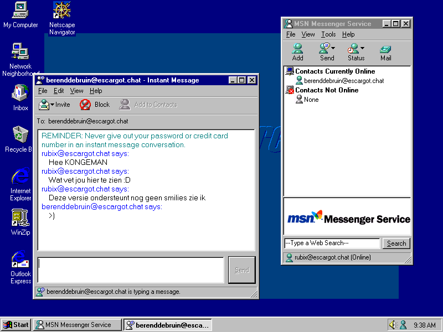Viewport: 443px width, 332px height.
Task: Select the Internet Explorer desktop icon
Action: point(20,183)
